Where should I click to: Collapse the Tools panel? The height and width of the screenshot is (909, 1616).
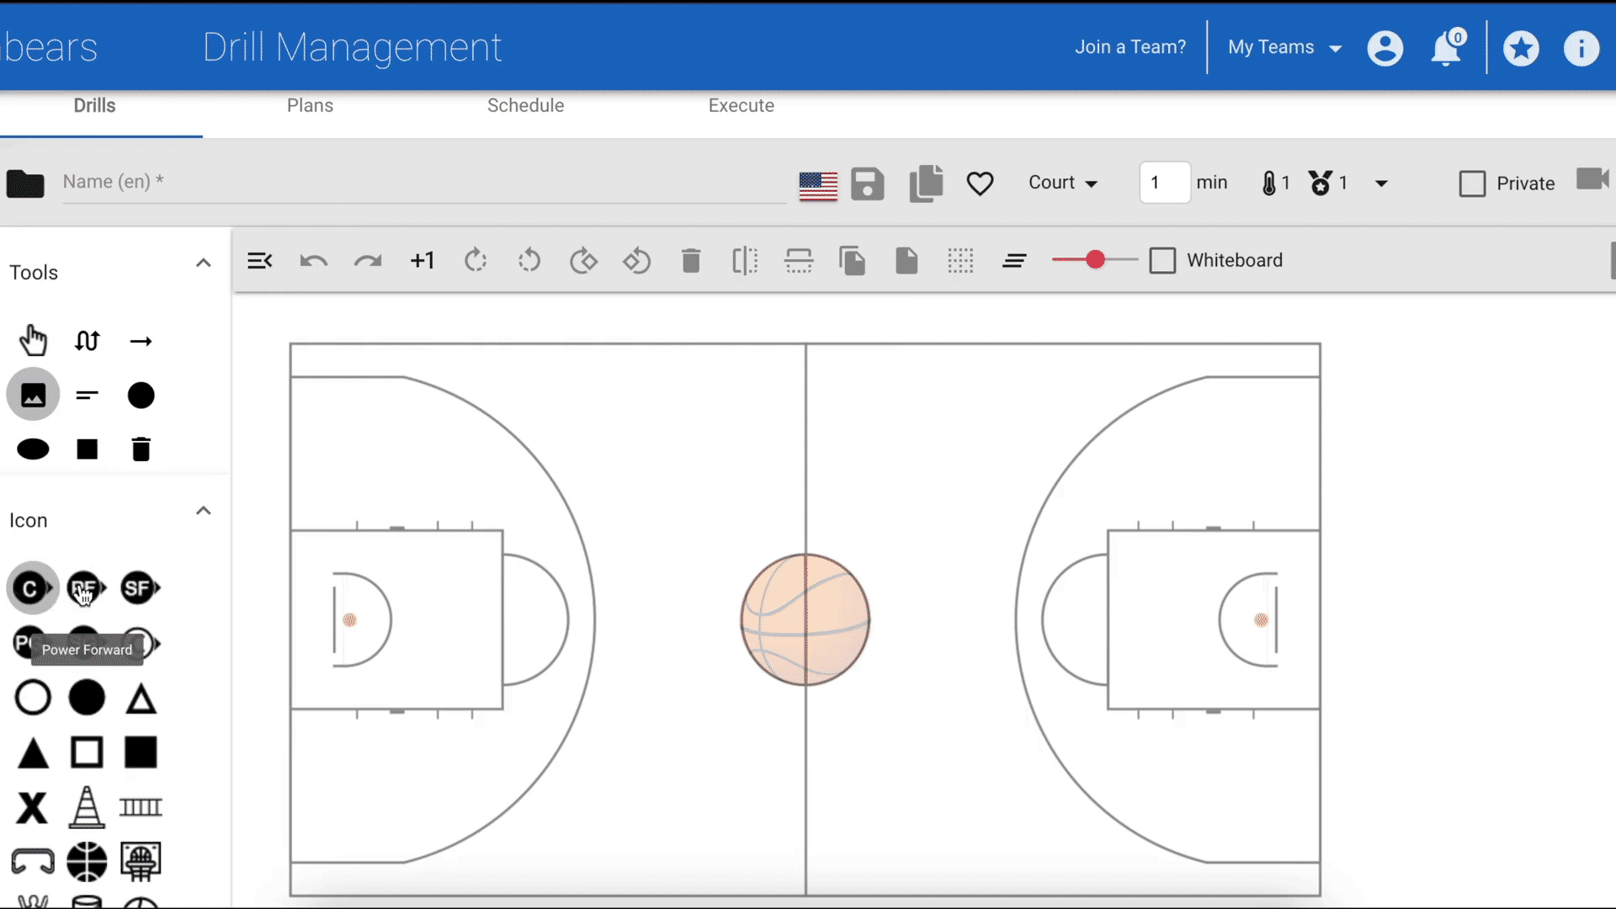pyautogui.click(x=203, y=263)
